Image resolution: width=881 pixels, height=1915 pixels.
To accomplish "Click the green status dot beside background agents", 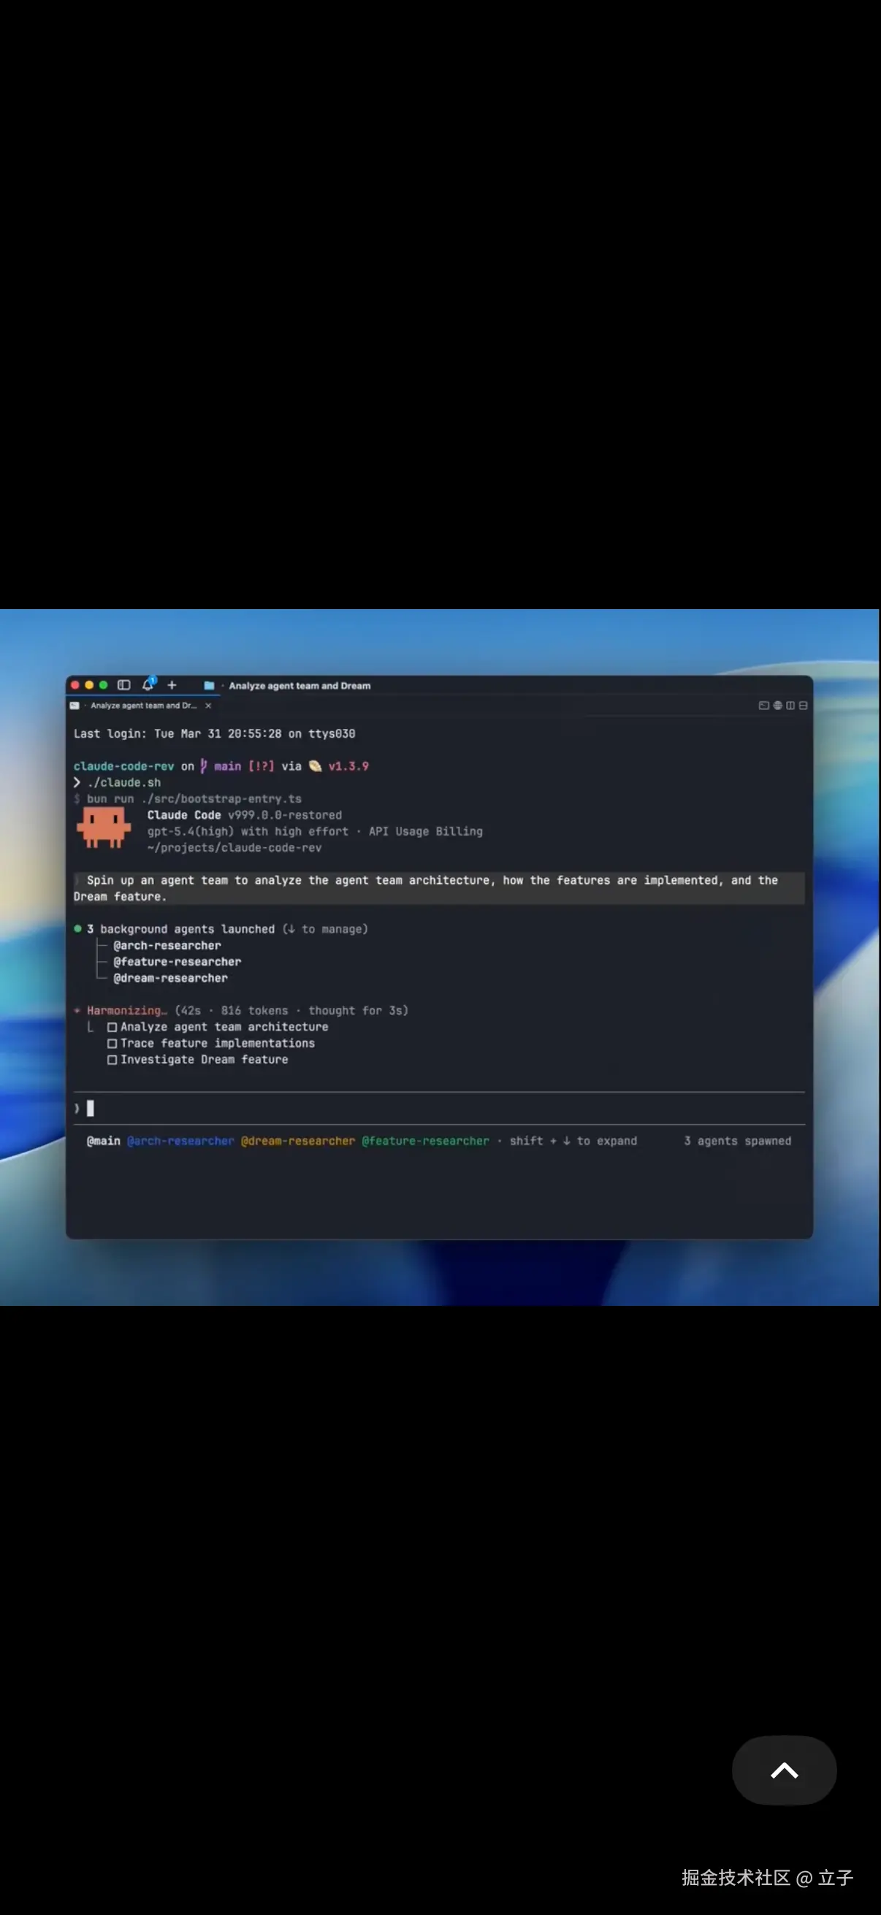I will [77, 929].
